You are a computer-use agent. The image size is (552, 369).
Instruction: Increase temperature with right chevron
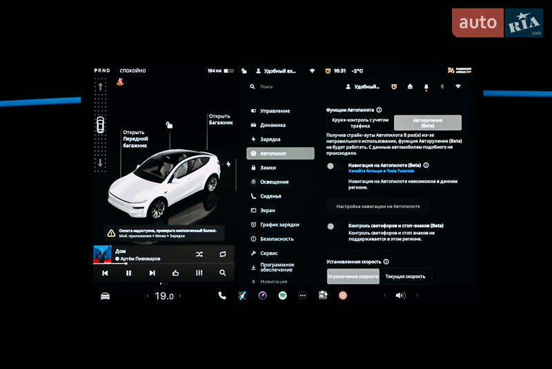[180, 296]
